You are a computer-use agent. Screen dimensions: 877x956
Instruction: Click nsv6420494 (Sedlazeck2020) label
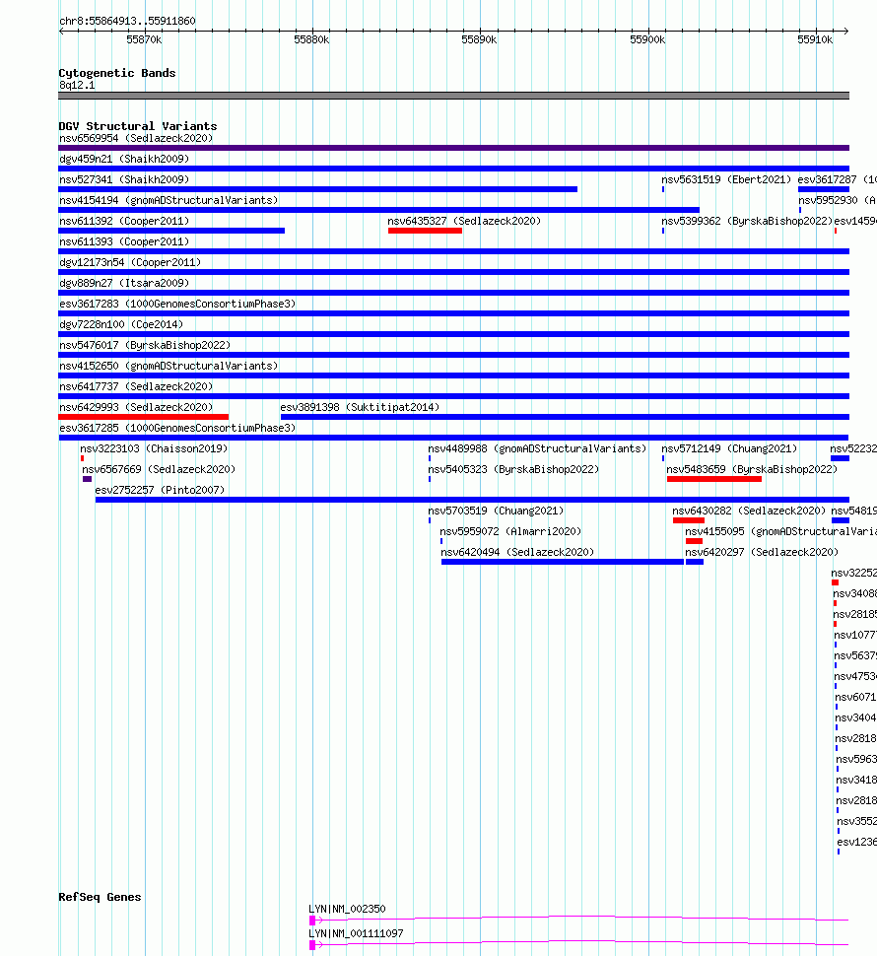click(x=517, y=553)
